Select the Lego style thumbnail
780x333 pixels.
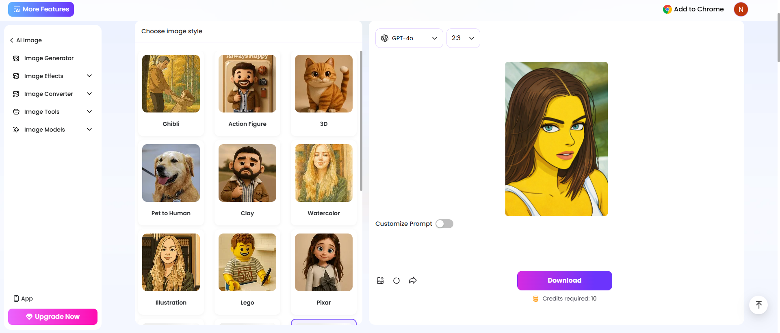(247, 262)
